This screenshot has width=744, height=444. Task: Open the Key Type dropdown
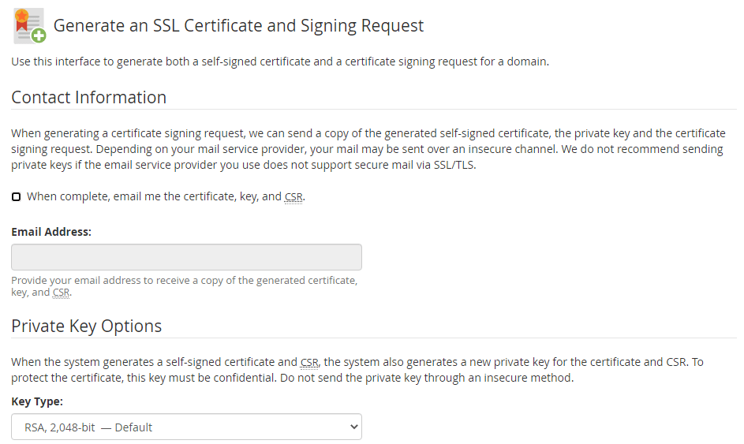pos(186,427)
